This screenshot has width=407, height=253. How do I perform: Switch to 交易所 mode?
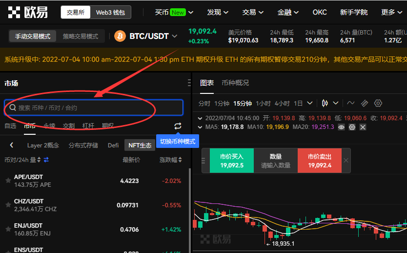pyautogui.click(x=76, y=12)
